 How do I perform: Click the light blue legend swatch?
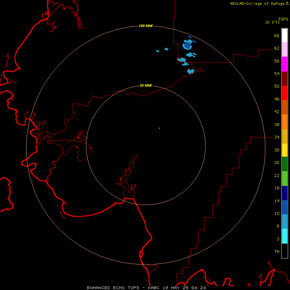[285, 222]
